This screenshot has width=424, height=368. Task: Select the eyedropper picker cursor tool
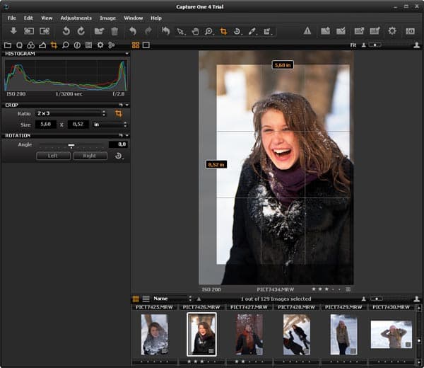(252, 31)
